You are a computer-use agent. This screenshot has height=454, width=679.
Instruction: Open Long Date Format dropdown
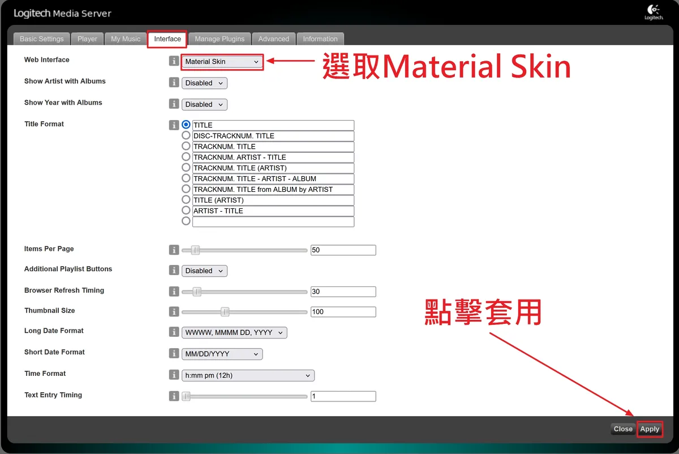point(234,333)
